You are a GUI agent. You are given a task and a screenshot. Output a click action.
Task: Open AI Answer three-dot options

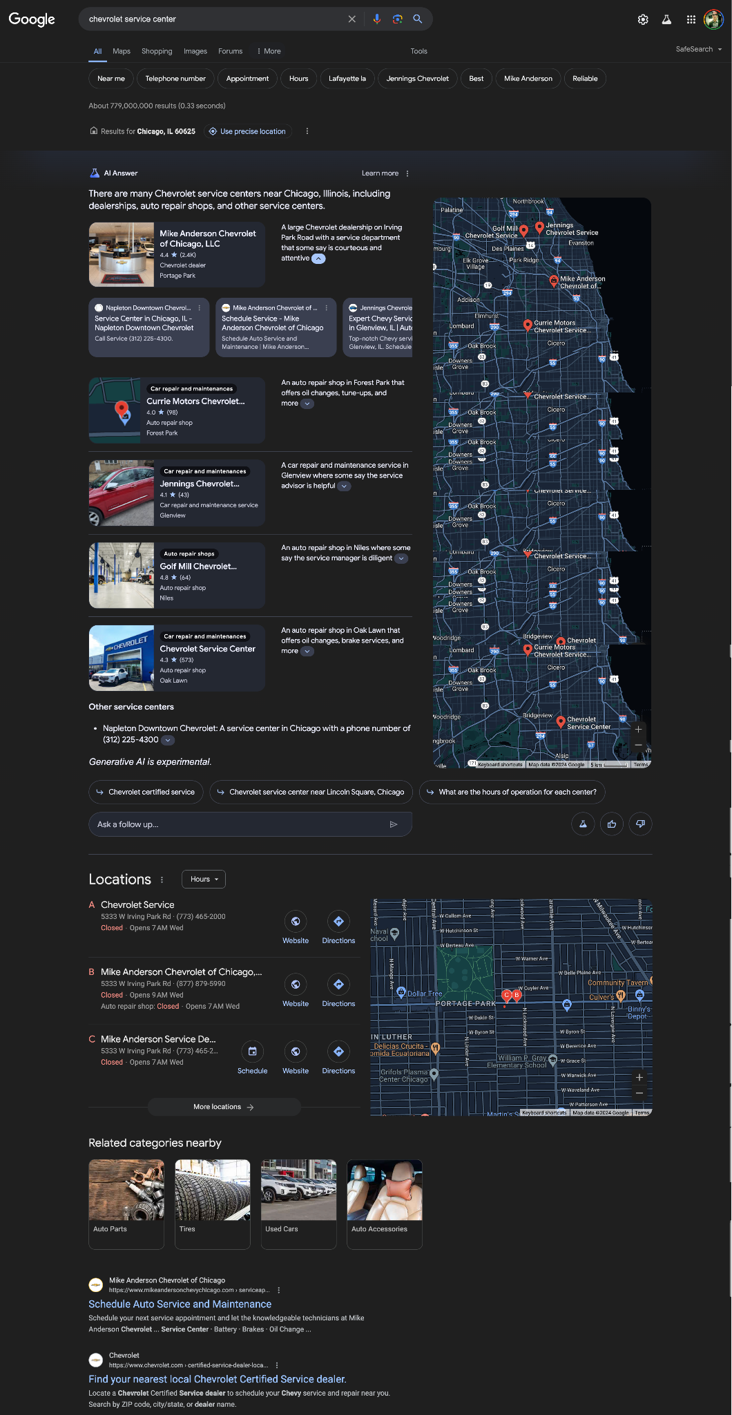(407, 173)
